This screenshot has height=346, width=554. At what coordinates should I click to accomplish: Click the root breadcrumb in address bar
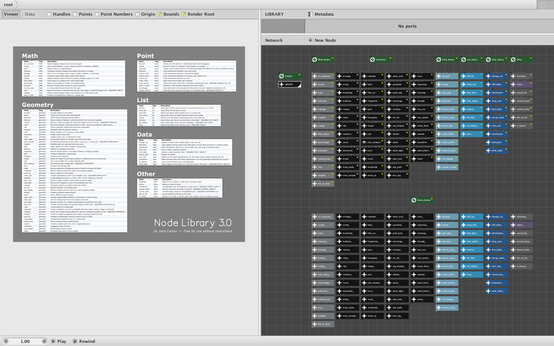(x=8, y=4)
